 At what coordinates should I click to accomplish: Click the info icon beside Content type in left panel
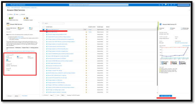pos(13,55)
